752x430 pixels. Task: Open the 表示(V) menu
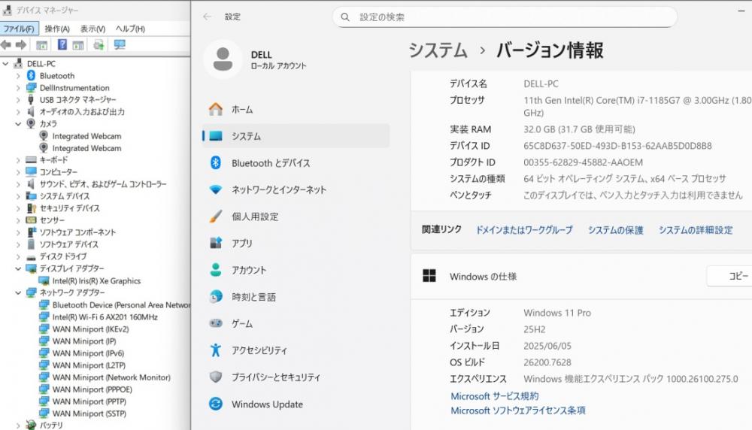[92, 29]
